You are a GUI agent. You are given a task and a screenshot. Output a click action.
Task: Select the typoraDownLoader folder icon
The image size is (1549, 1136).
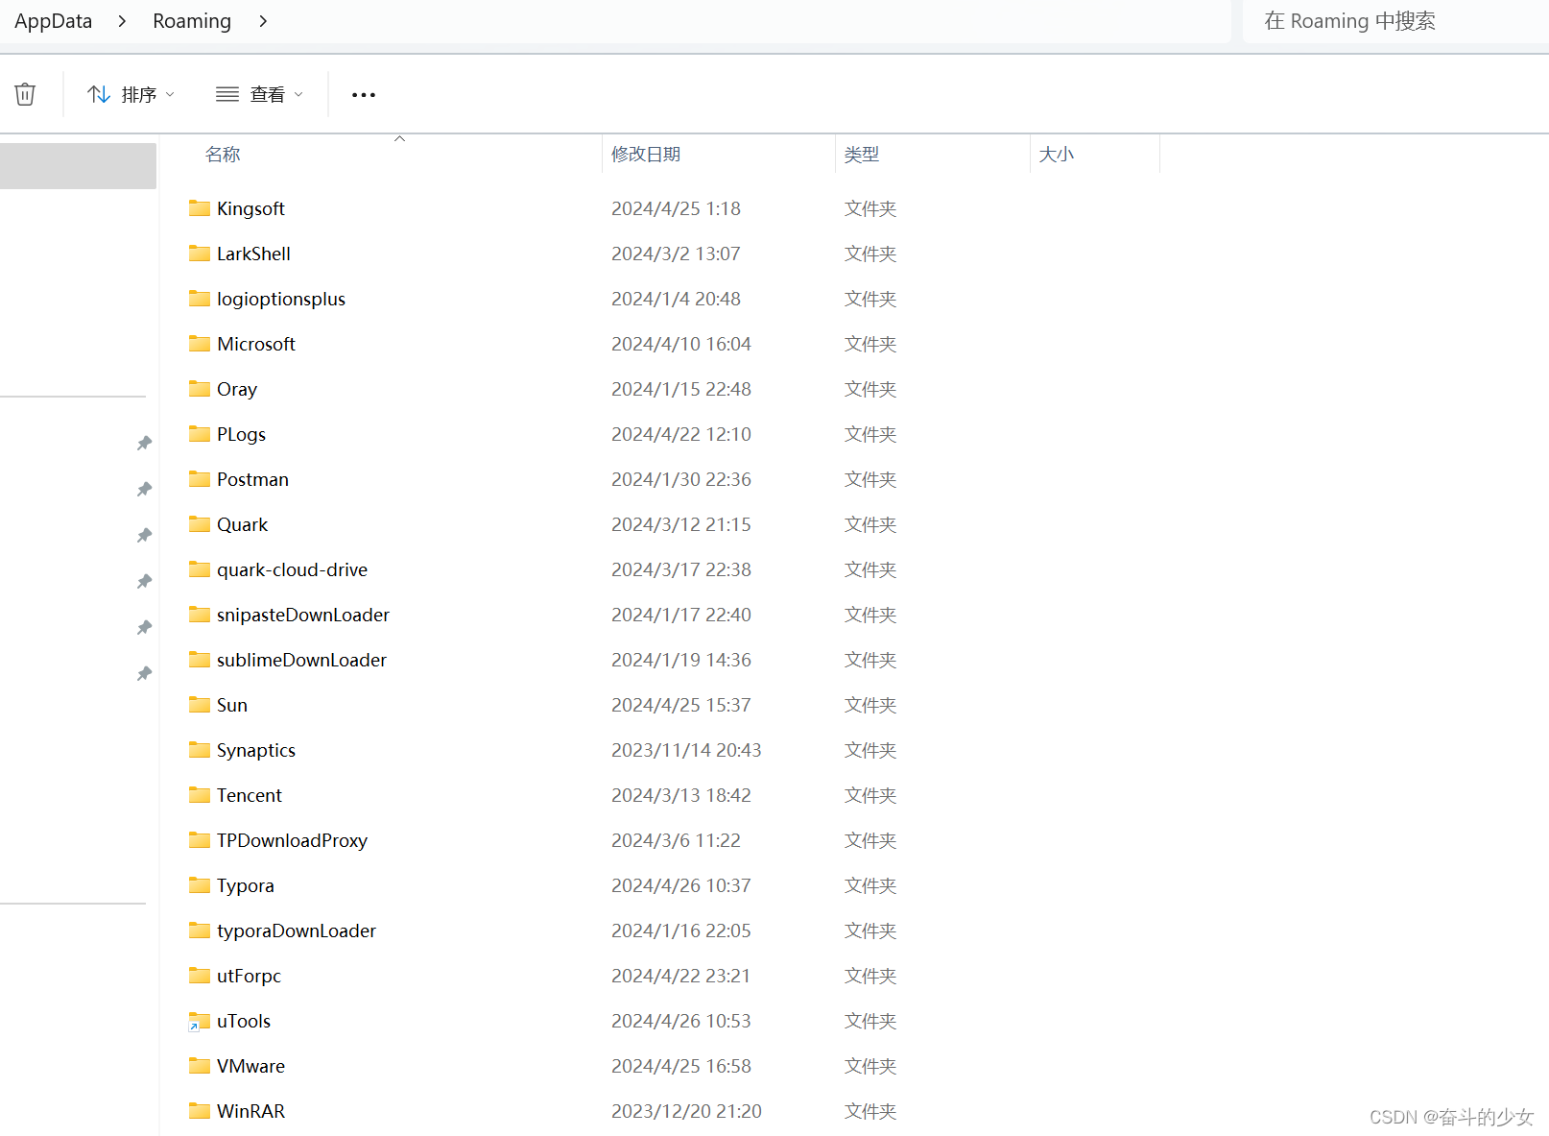200,931
